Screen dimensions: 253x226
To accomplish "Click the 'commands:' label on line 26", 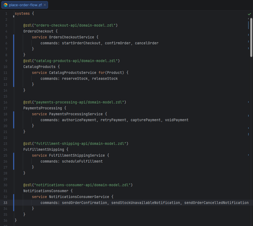I will tap(50, 162).
